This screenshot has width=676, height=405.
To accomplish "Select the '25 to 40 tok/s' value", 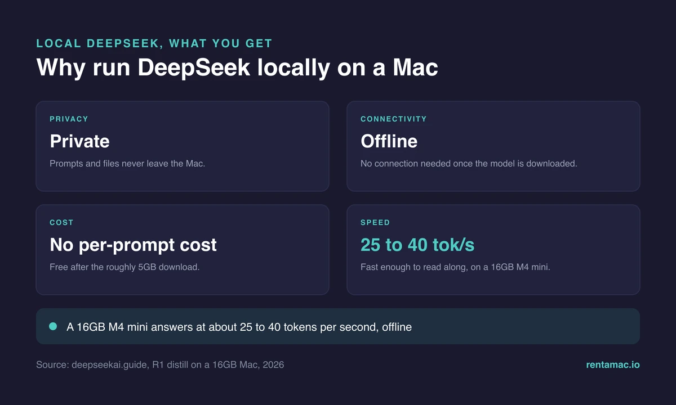I will pos(417,245).
